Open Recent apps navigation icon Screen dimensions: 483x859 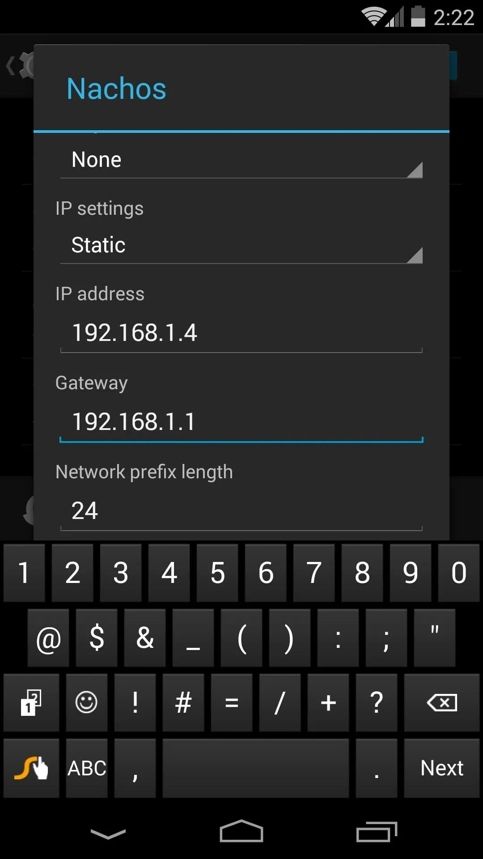377,832
